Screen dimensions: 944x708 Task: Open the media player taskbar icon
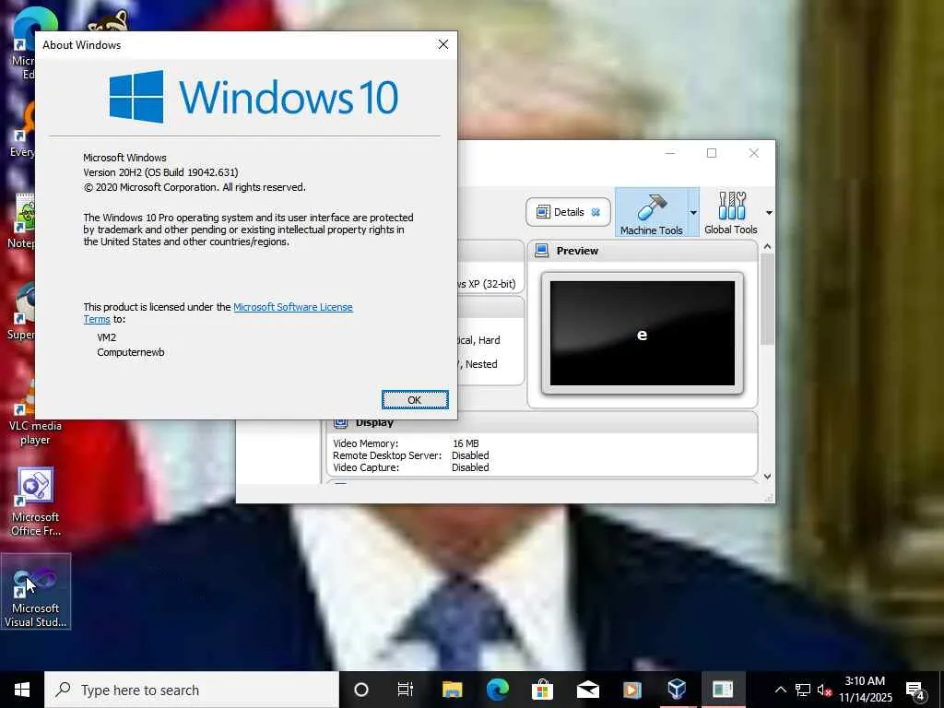[632, 690]
